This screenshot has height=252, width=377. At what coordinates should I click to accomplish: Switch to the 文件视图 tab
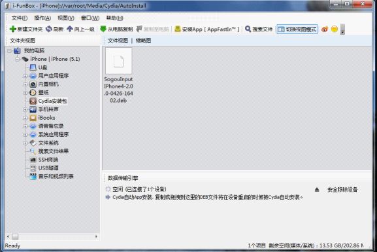point(118,41)
